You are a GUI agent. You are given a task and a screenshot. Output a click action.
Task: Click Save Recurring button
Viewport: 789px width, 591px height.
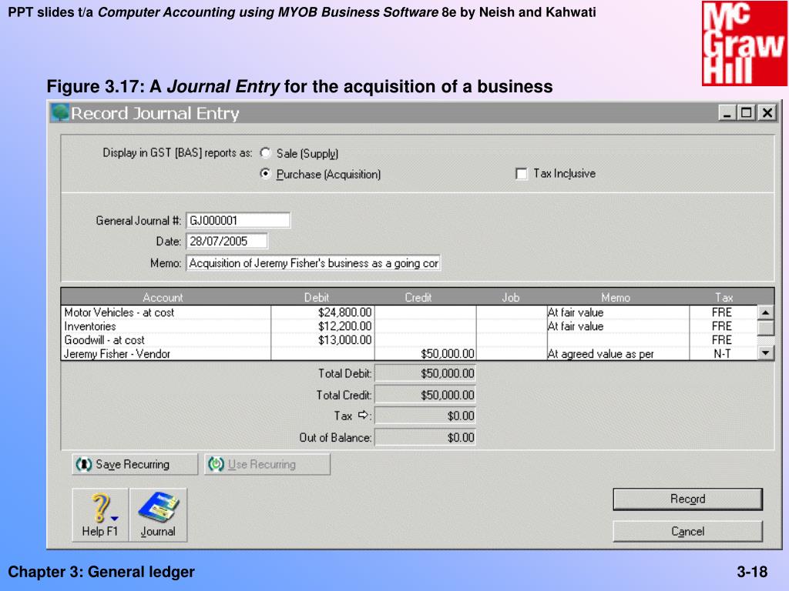pos(135,464)
